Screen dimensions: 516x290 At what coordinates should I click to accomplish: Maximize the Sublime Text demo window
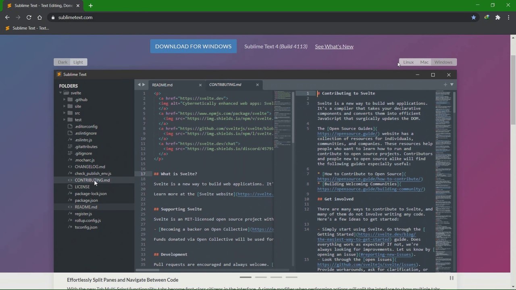click(x=433, y=75)
